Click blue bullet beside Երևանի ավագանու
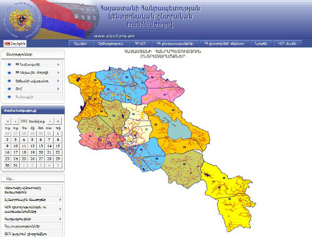 pos(9,81)
